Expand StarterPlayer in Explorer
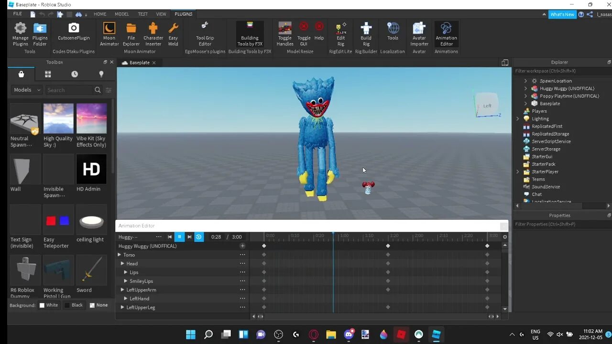Screen dimensions: 612x344 pos(517,172)
